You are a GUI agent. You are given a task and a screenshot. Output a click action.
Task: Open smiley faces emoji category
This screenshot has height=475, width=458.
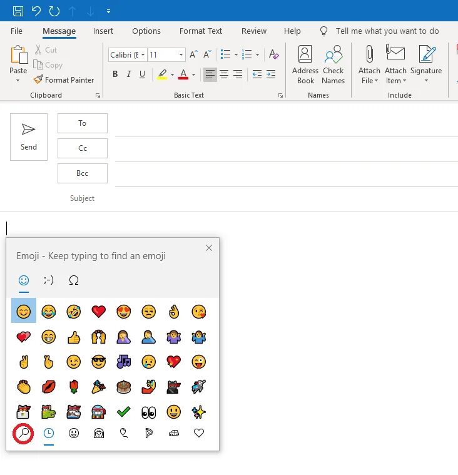pyautogui.click(x=74, y=434)
